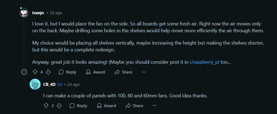Downvote ivanjn's comment
The image size is (277, 114).
pyautogui.click(x=48, y=72)
